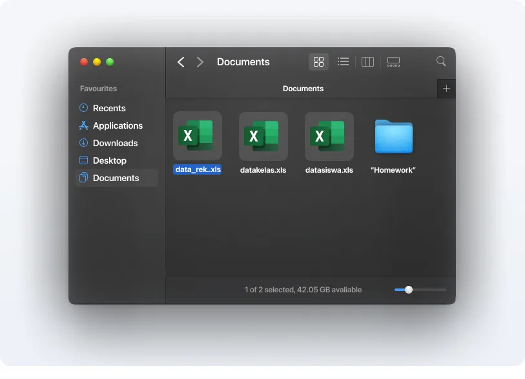Minimize window with yellow button
The height and width of the screenshot is (379, 525).
(x=97, y=62)
